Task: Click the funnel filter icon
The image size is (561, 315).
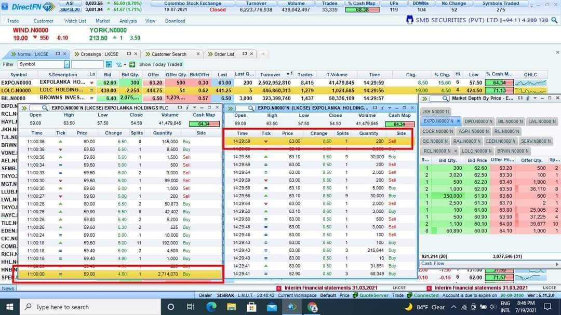Action: (119, 64)
